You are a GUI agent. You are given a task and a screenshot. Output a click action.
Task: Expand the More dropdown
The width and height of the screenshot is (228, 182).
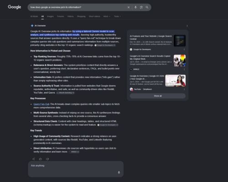point(107,16)
